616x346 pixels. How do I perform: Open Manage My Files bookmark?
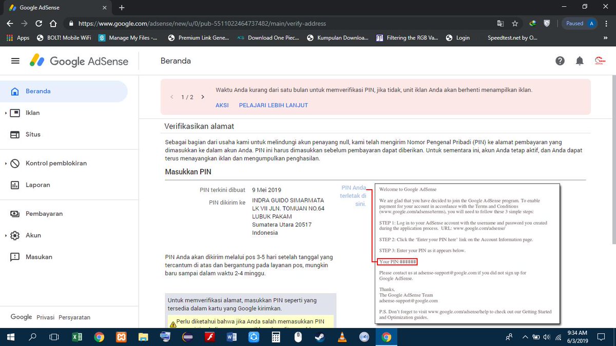pos(128,37)
